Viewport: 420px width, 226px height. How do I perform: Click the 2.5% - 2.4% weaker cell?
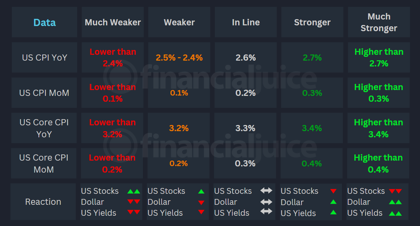point(179,58)
